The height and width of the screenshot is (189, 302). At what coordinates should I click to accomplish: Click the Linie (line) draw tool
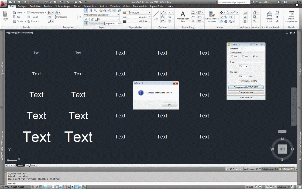(x=156, y=16)
